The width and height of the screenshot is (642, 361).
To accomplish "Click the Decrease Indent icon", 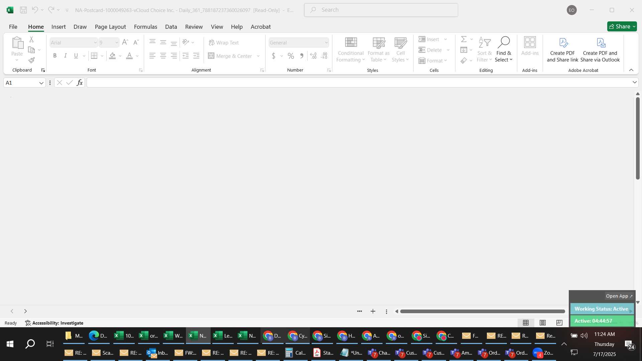I will point(186,56).
